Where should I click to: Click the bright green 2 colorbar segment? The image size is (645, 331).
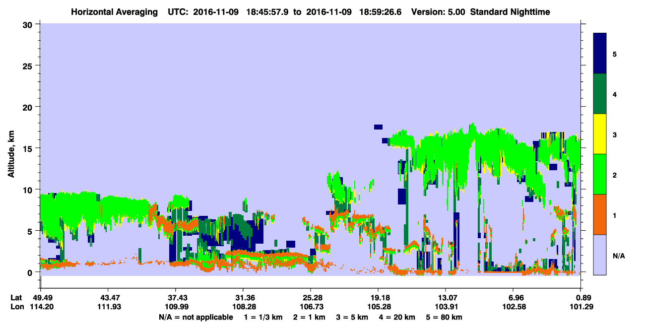600,174
